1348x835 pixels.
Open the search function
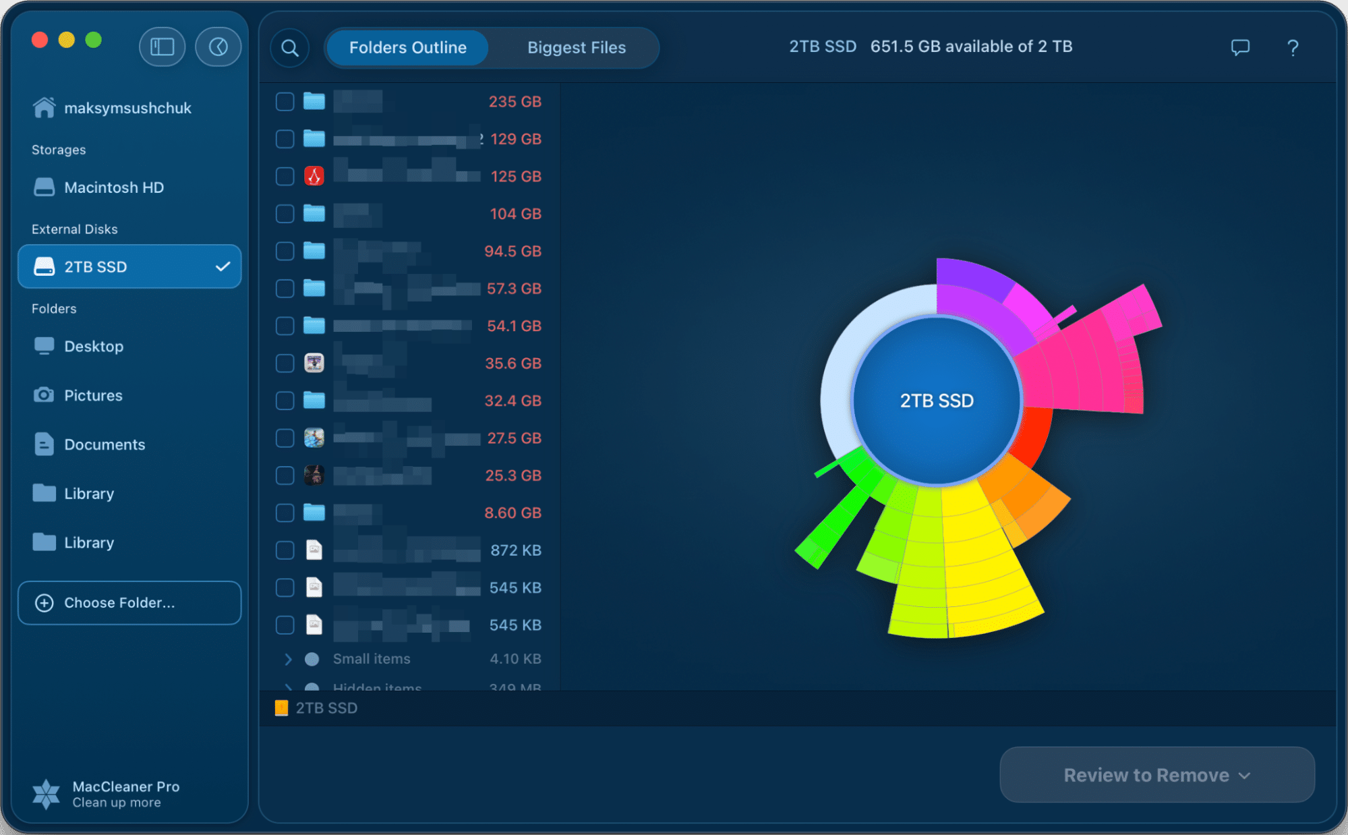pyautogui.click(x=289, y=47)
